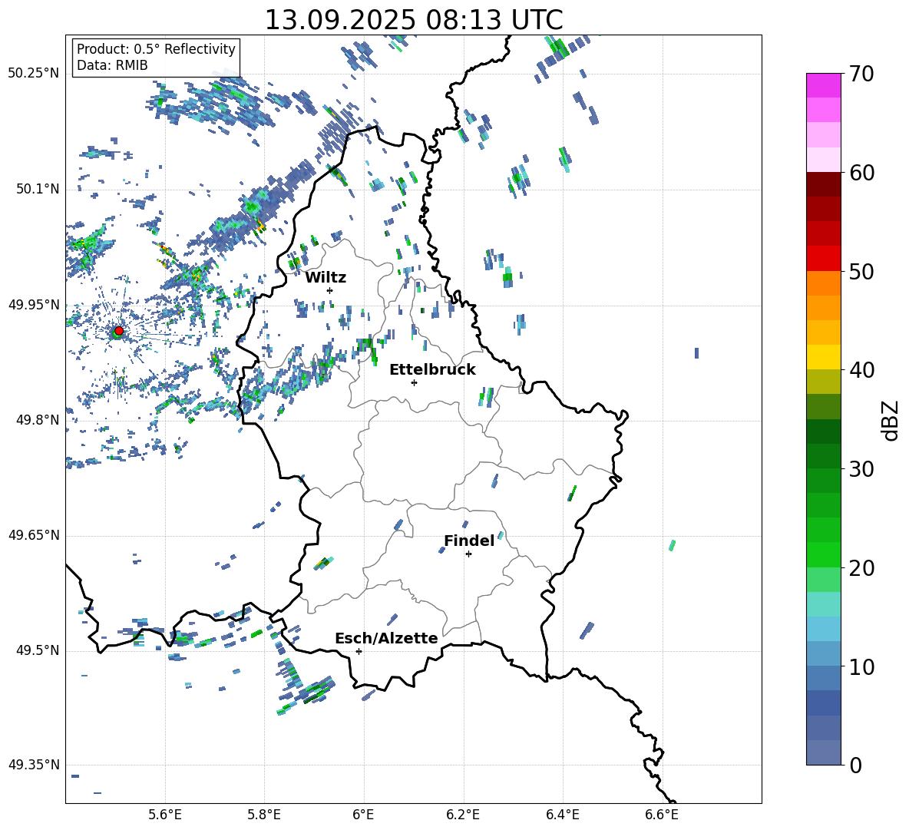909x830 pixels.
Task: Click the 50.25°N latitude tick label
Action: click(34, 74)
